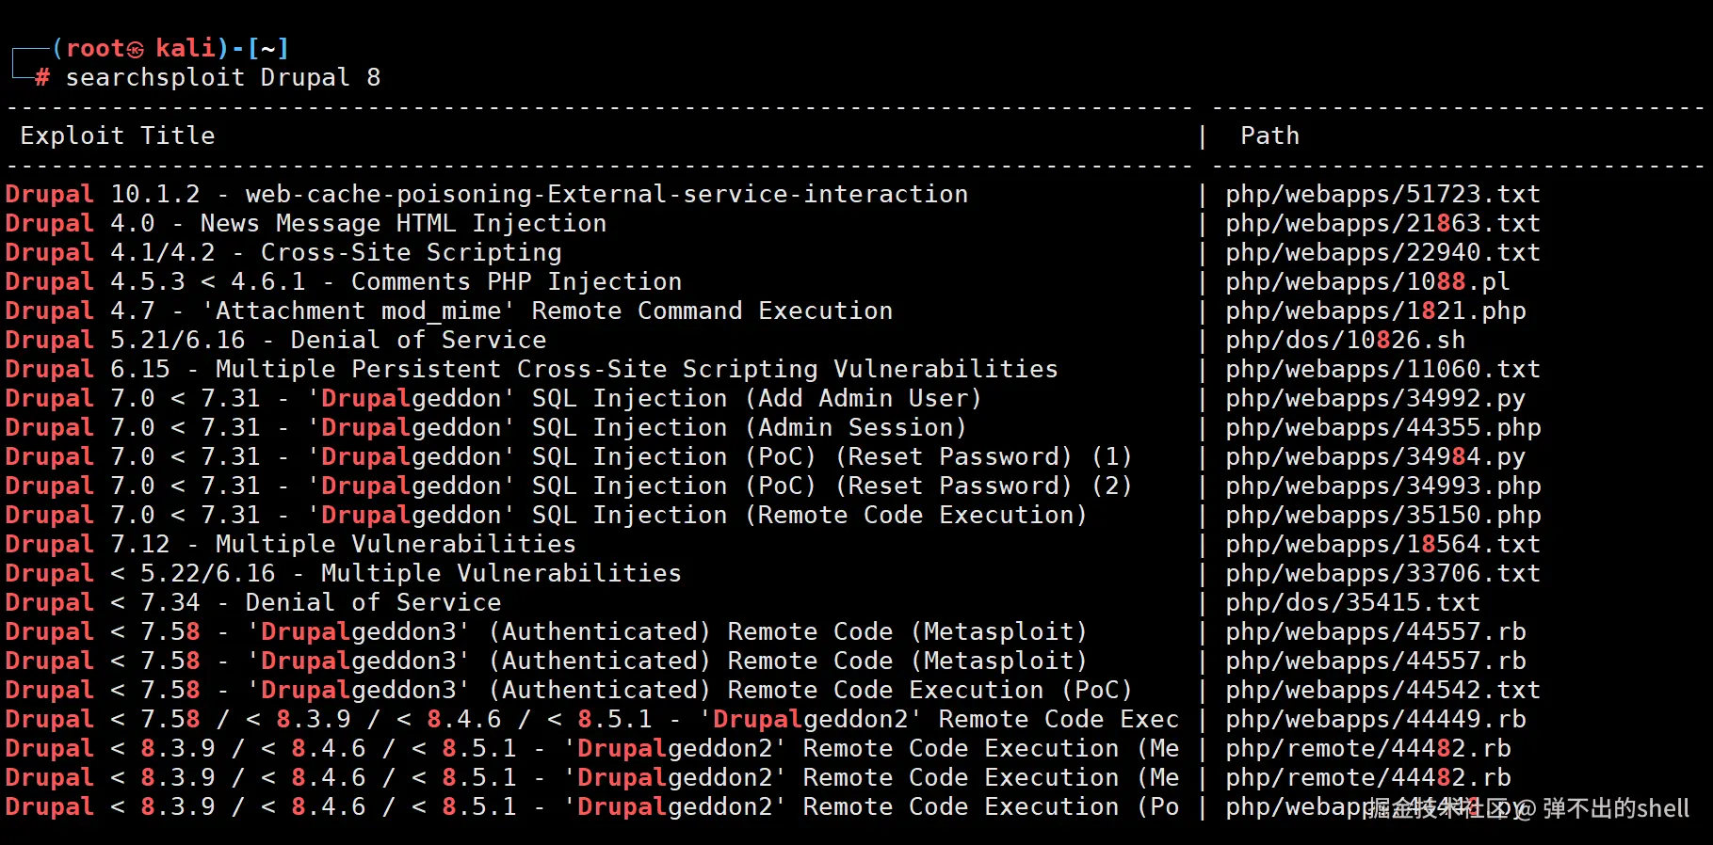Select the "Comments PHP Injection" exploit title

(x=516, y=282)
